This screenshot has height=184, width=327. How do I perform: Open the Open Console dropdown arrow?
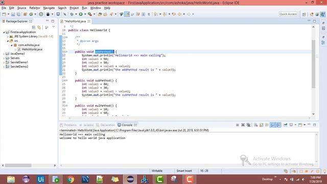pyautogui.click(x=305, y=125)
